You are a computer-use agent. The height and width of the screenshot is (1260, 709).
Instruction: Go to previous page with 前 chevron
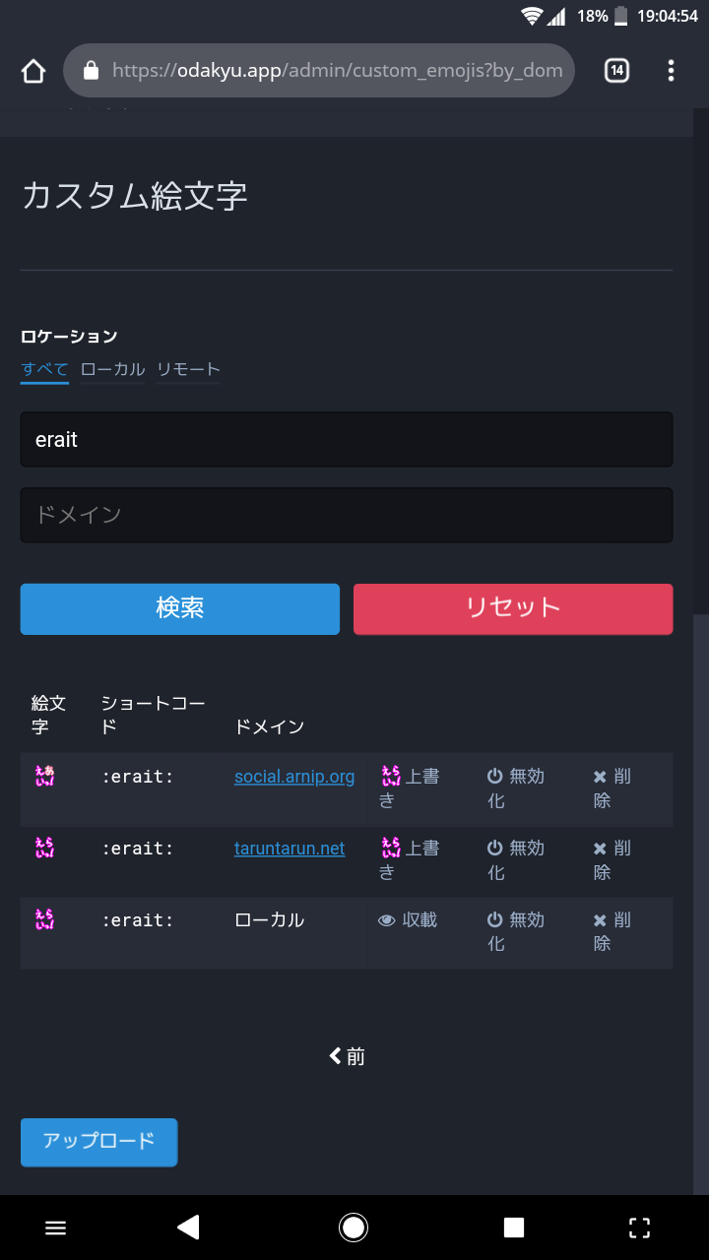(347, 1056)
